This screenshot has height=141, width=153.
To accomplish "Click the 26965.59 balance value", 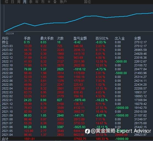I will click(140, 50).
